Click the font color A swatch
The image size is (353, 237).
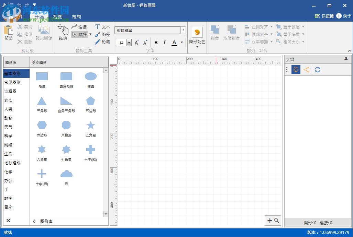pos(174,43)
